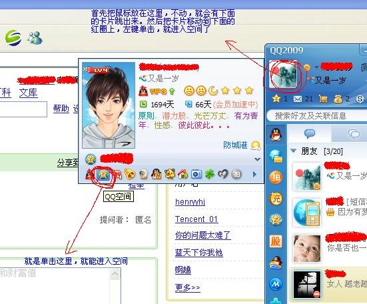Click the golden bell icon in profile card

(130, 174)
